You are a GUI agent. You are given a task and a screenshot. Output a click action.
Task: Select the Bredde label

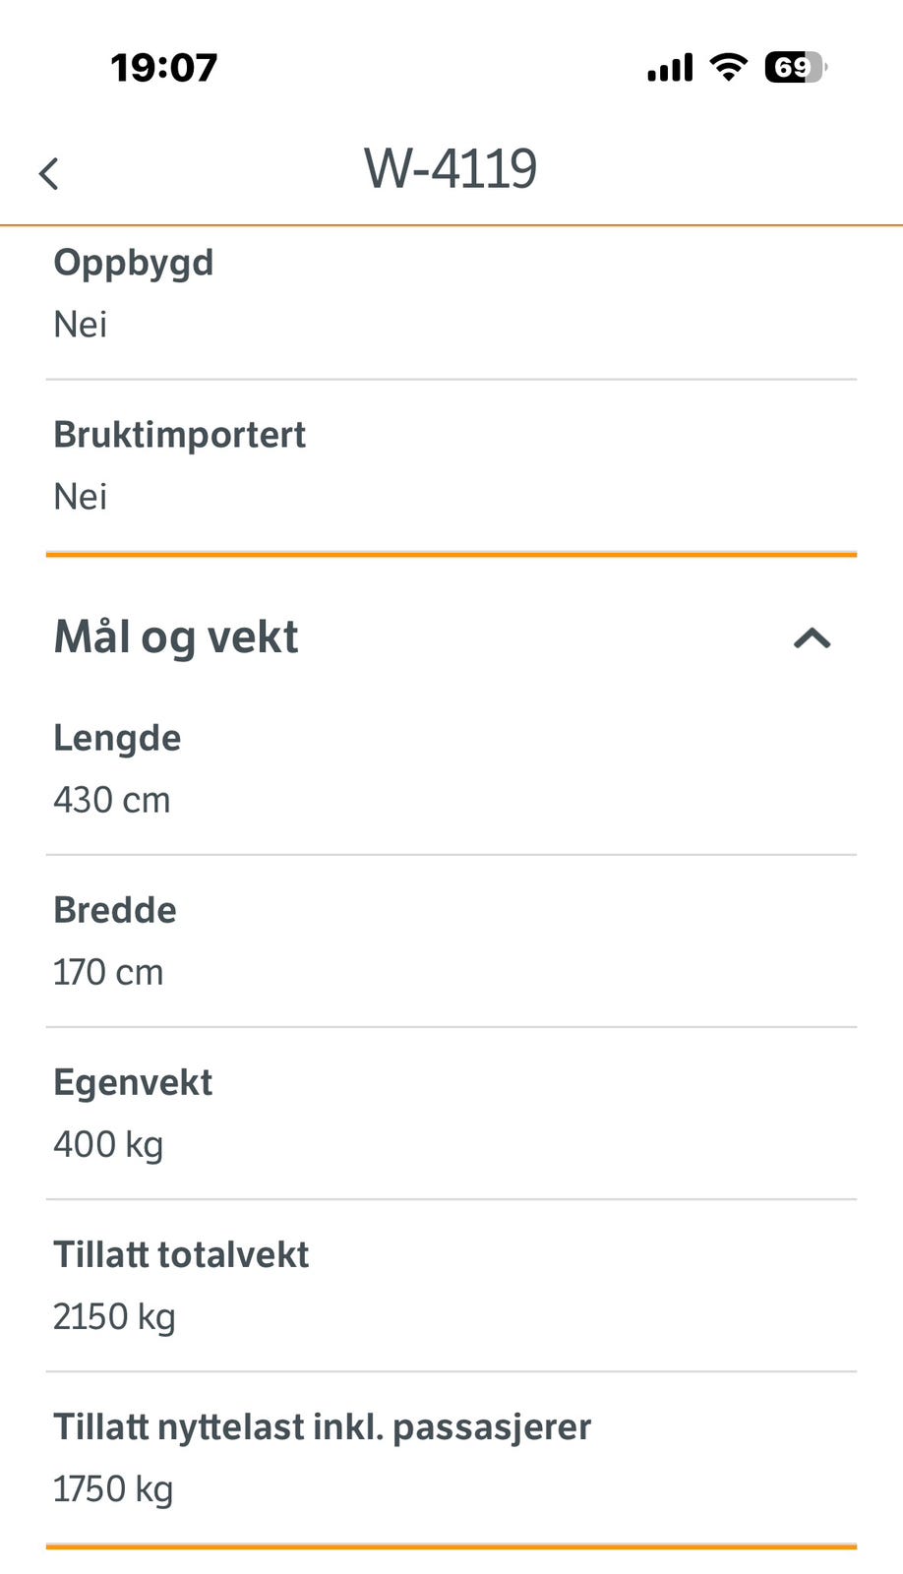115,910
